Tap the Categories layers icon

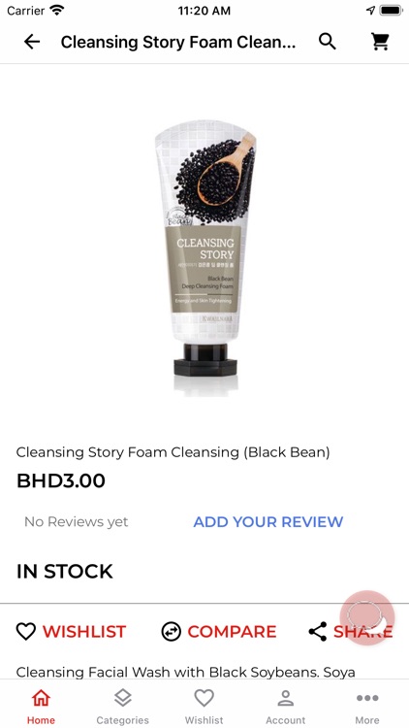pyautogui.click(x=123, y=698)
